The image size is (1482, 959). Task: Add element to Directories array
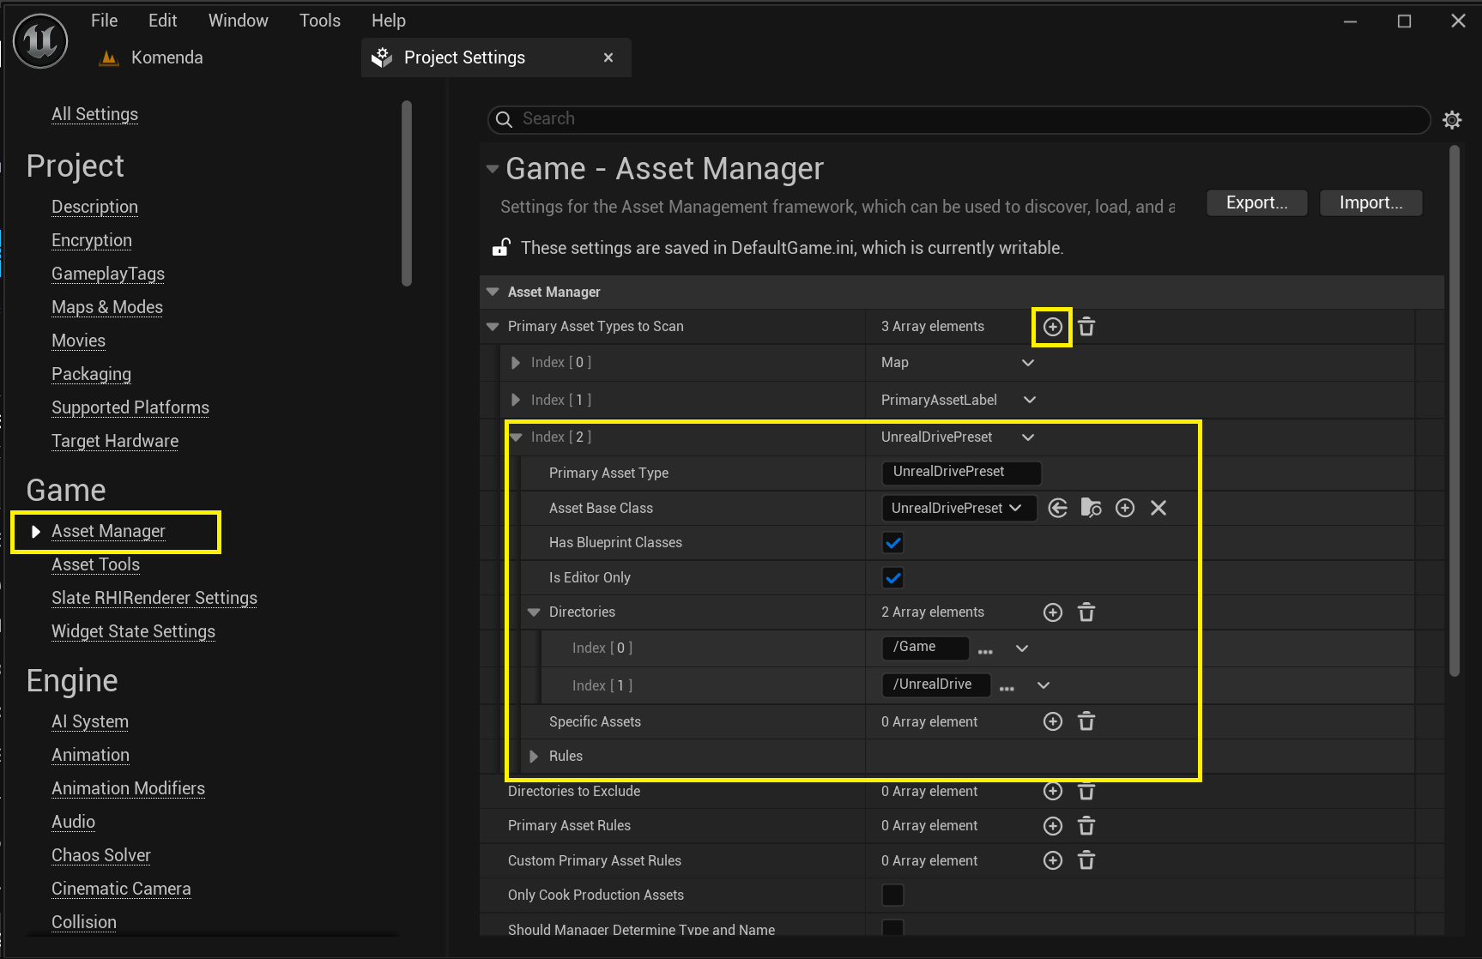[1053, 612]
